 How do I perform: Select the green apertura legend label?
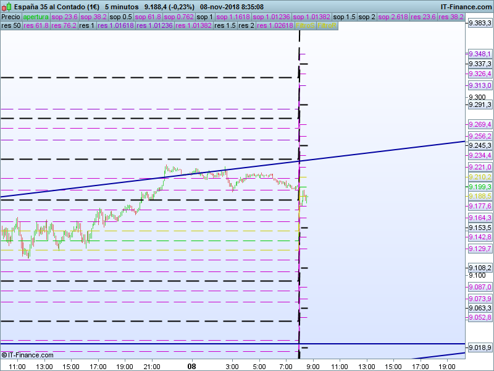point(36,17)
